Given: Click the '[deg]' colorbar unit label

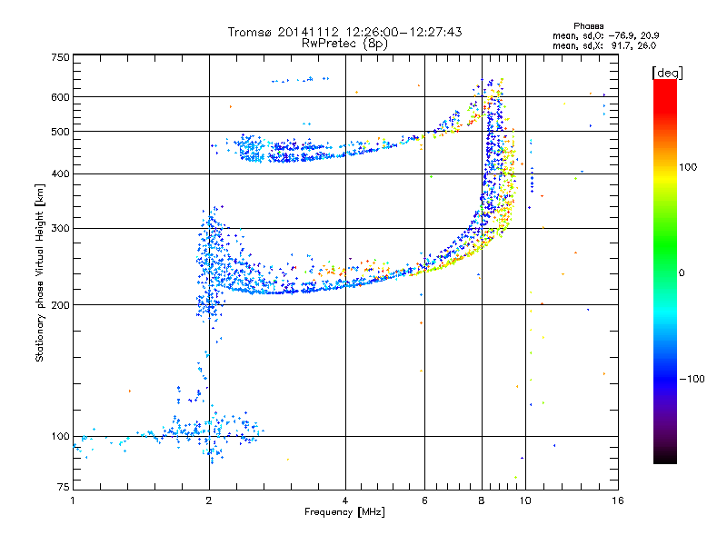Looking at the screenshot, I should pos(667,73).
